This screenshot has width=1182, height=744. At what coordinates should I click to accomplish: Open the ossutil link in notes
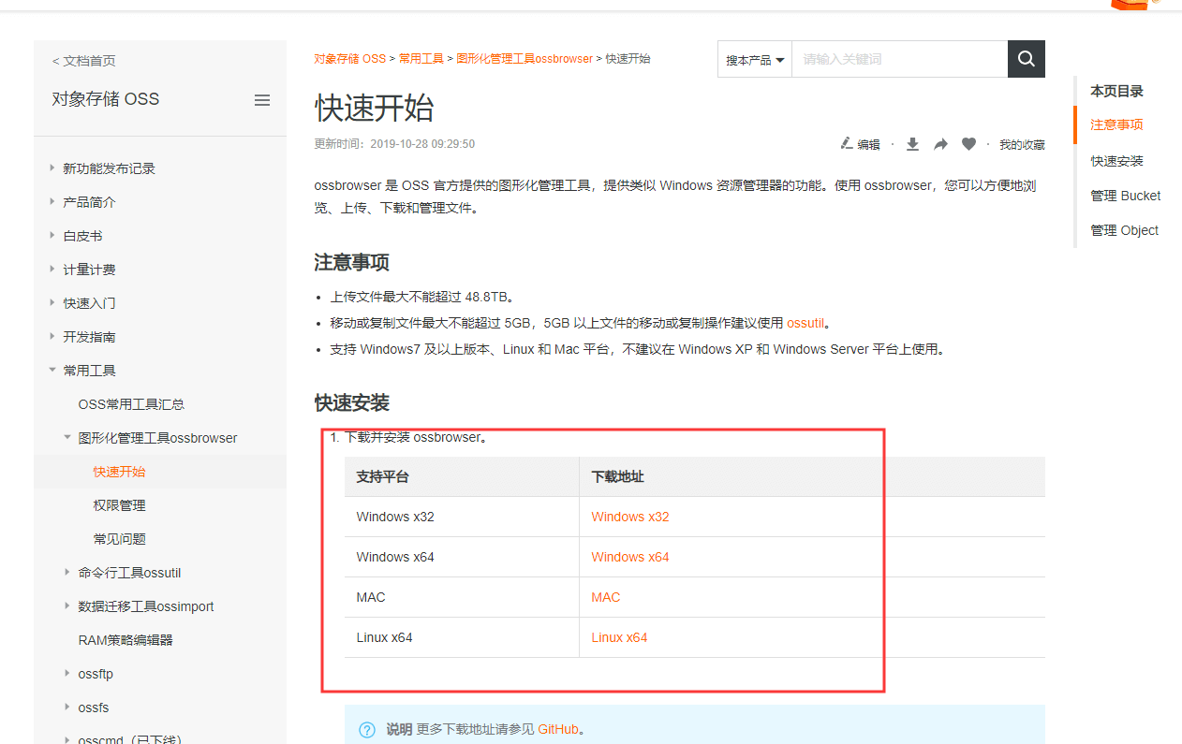point(805,323)
